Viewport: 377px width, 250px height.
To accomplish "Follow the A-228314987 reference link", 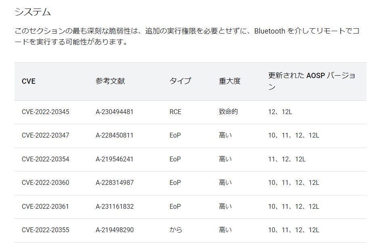I will pos(114,182).
